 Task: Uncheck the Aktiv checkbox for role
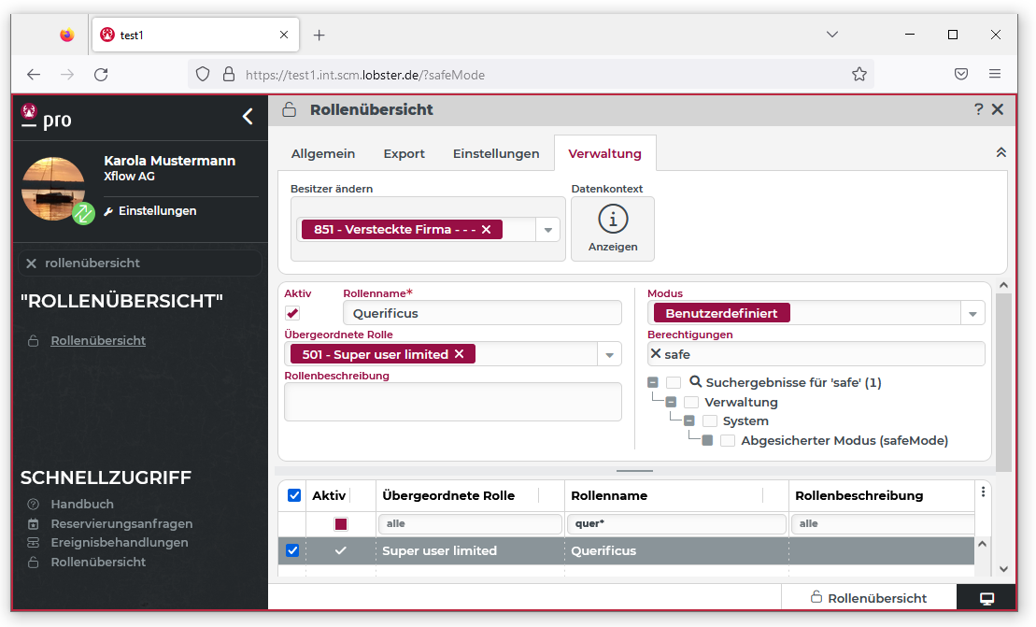pos(292,313)
